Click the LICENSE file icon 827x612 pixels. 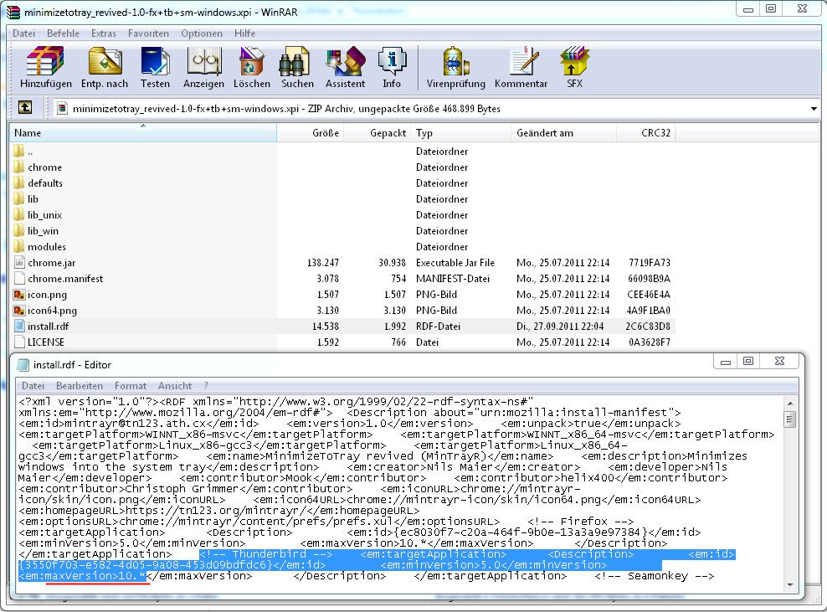pyautogui.click(x=19, y=342)
